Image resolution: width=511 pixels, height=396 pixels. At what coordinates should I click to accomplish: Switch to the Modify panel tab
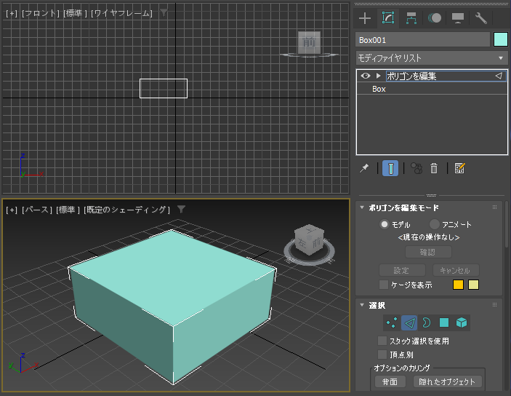click(388, 18)
